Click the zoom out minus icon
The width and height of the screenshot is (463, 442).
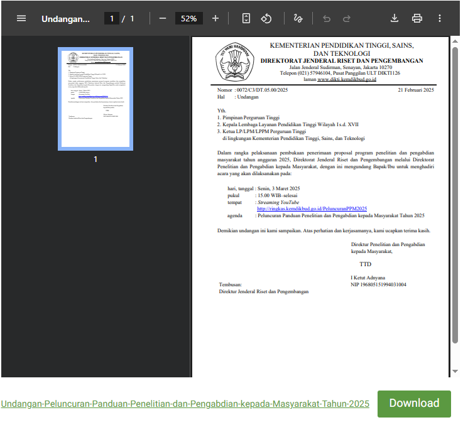[163, 18]
